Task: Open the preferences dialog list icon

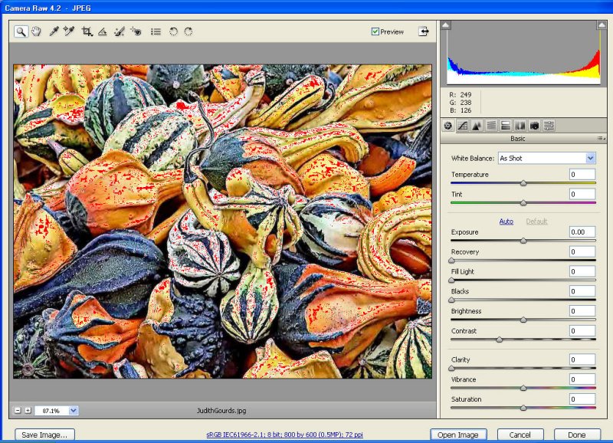Action: tap(156, 31)
